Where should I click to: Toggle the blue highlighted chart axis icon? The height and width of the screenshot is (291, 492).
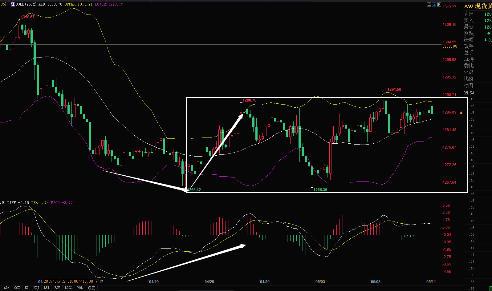[x=434, y=4]
